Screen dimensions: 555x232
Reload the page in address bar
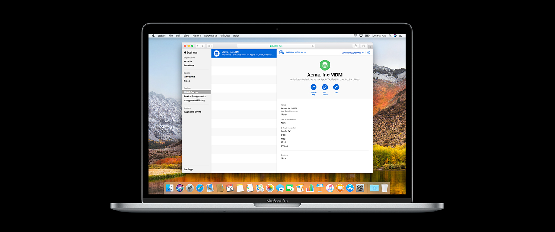(x=313, y=46)
